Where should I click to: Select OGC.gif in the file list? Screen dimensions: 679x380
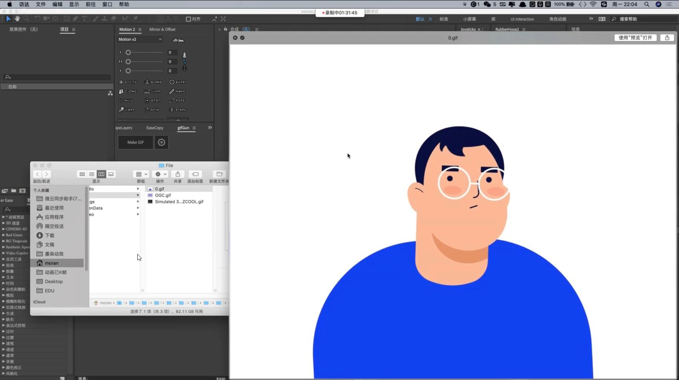[x=163, y=195]
